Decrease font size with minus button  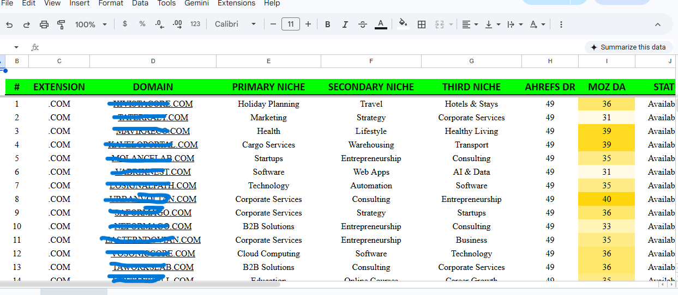coord(273,24)
